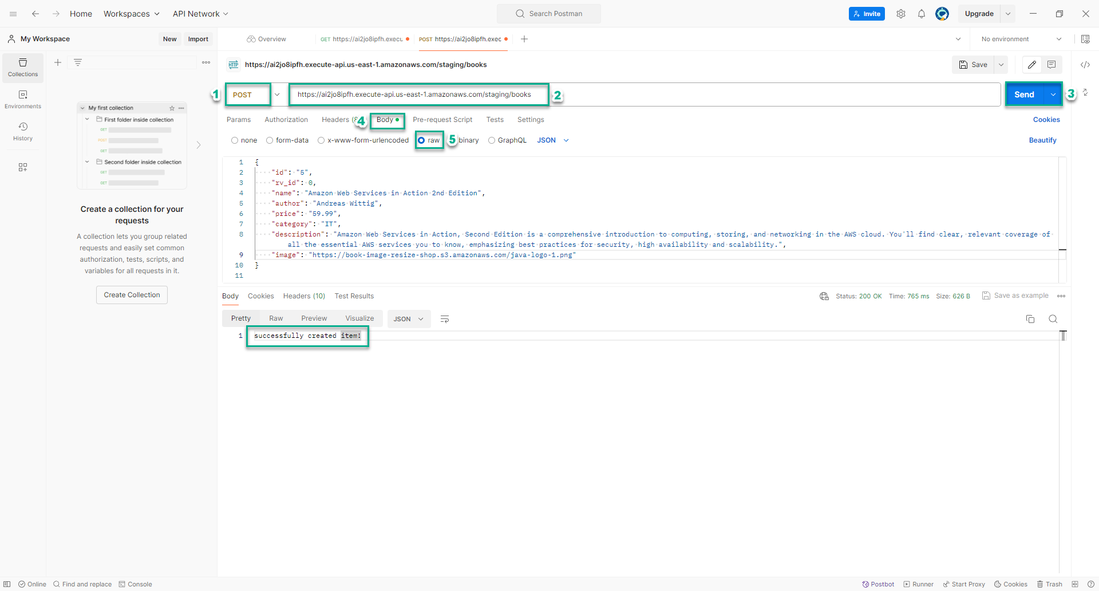Click the edit pencil icon
1099x591 pixels.
click(x=1032, y=65)
